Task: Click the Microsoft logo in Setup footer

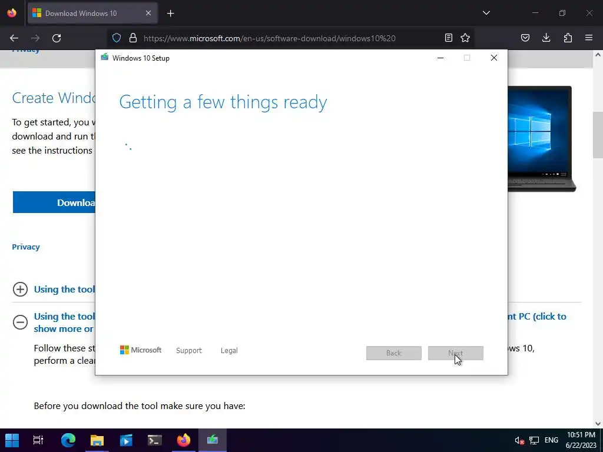Action: 141,350
